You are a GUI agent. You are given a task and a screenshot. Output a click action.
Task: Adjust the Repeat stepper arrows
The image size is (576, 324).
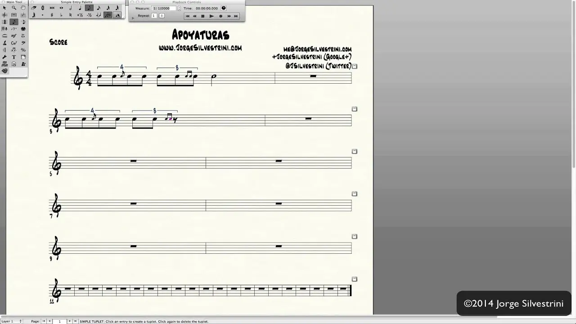pos(162,16)
